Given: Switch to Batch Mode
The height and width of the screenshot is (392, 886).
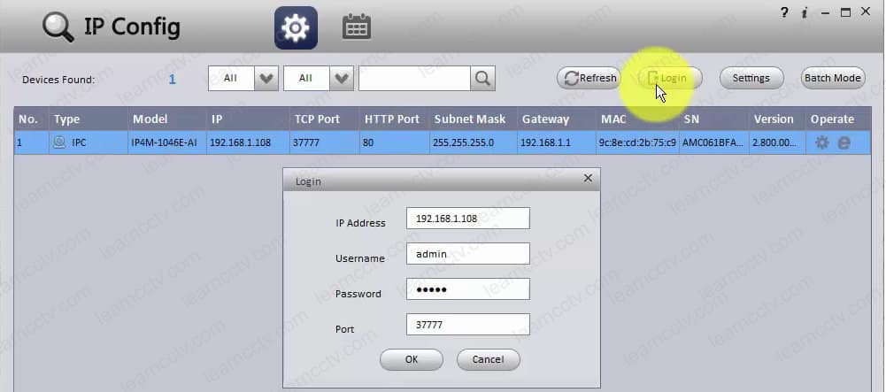Looking at the screenshot, I should point(832,78).
